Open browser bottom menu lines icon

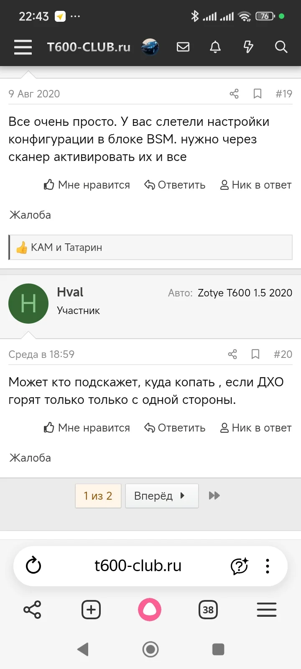coord(267,610)
